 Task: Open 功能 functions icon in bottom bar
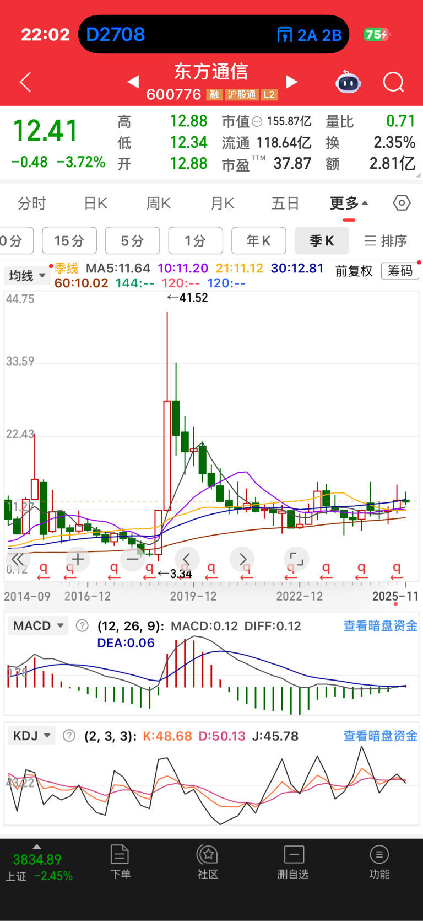[379, 862]
